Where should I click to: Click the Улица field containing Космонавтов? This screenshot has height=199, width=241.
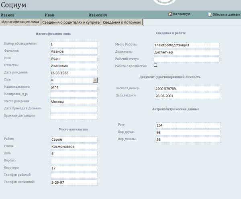tap(74, 147)
